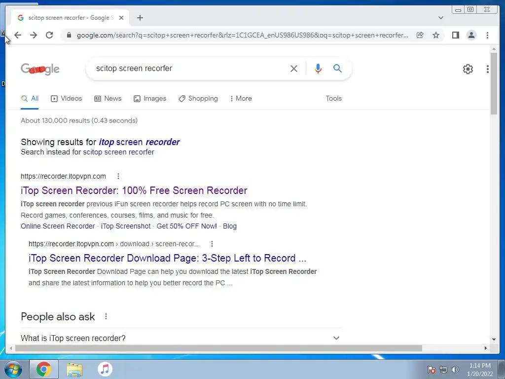Switch to Images results
505x379 pixels.
tap(150, 99)
